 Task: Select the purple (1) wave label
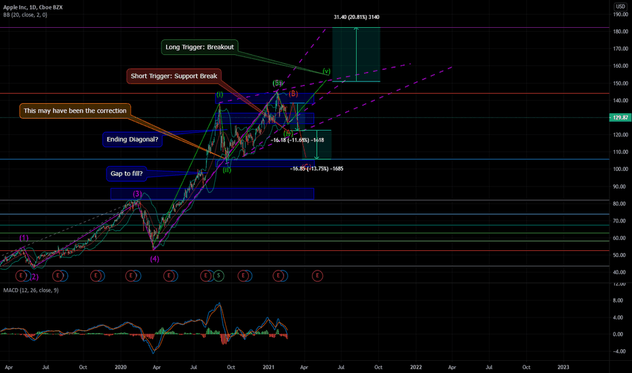click(24, 237)
